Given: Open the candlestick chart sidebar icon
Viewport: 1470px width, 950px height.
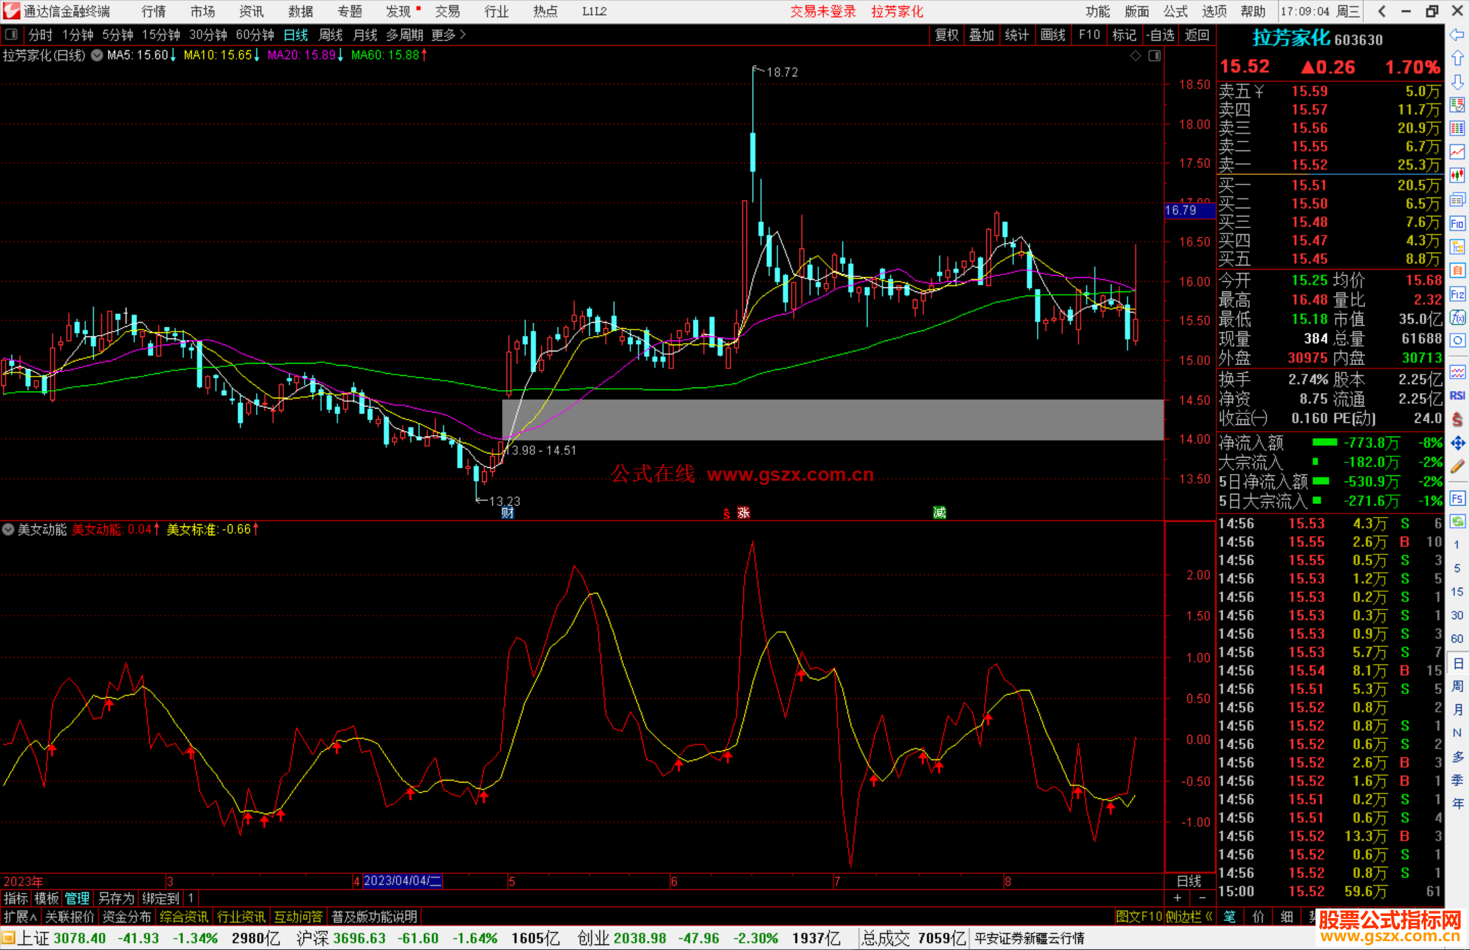Looking at the screenshot, I should 1457,176.
